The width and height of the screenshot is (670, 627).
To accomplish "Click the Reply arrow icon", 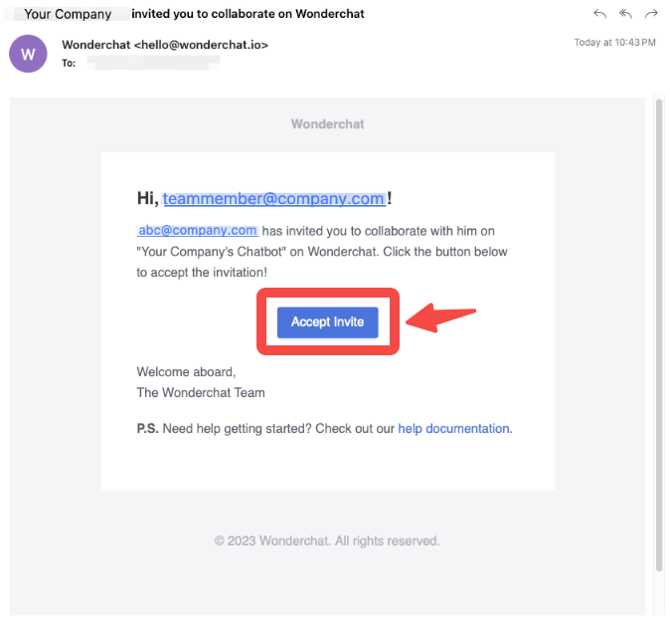I will [x=599, y=14].
